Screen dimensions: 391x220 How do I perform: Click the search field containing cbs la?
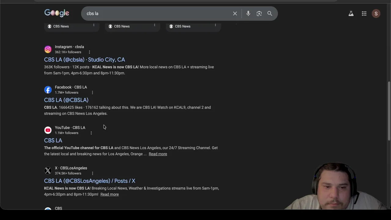(156, 13)
